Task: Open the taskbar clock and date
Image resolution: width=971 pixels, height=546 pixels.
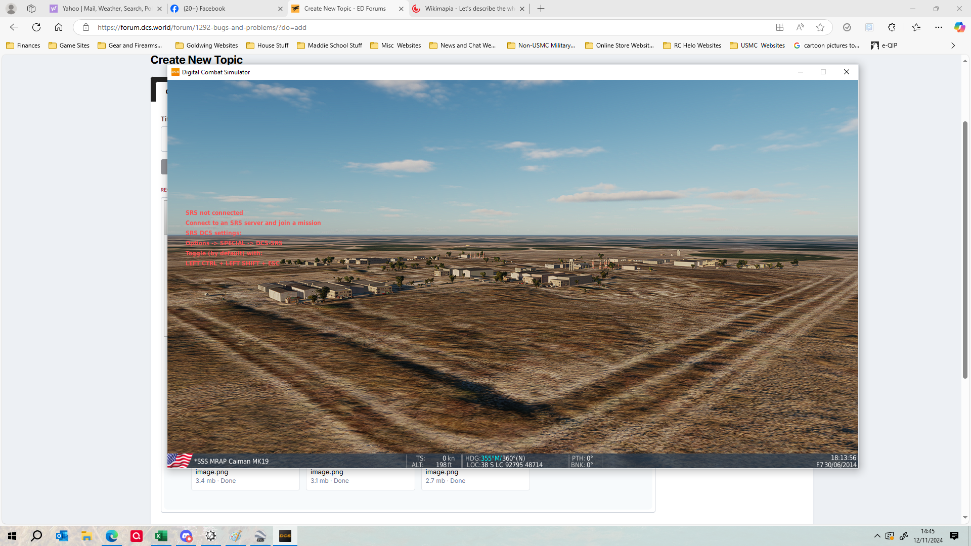Action: (928, 536)
